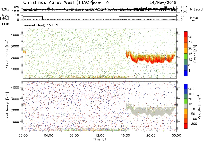
Task: Click the '4000' tick on the power panel
Action: 15,35
